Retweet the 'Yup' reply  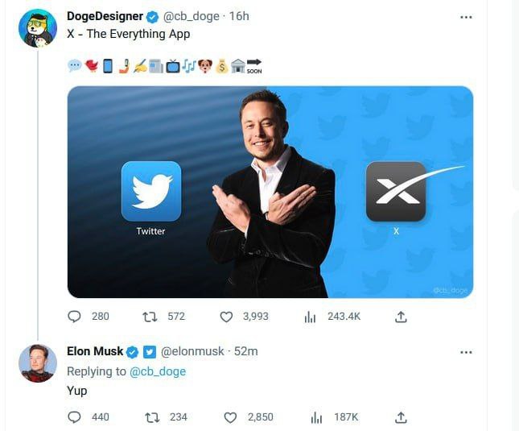[150, 416]
